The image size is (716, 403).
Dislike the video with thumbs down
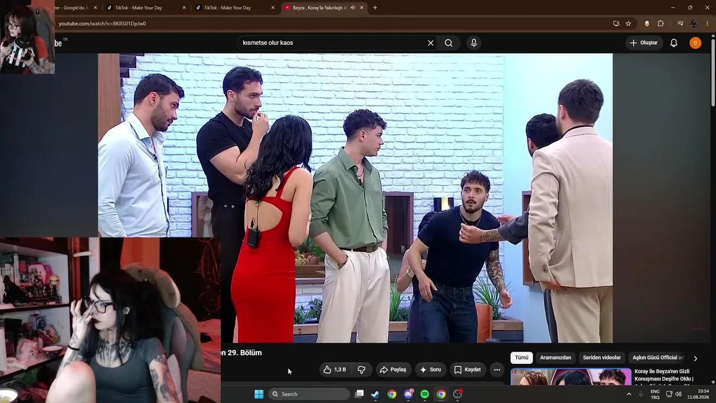pos(361,370)
